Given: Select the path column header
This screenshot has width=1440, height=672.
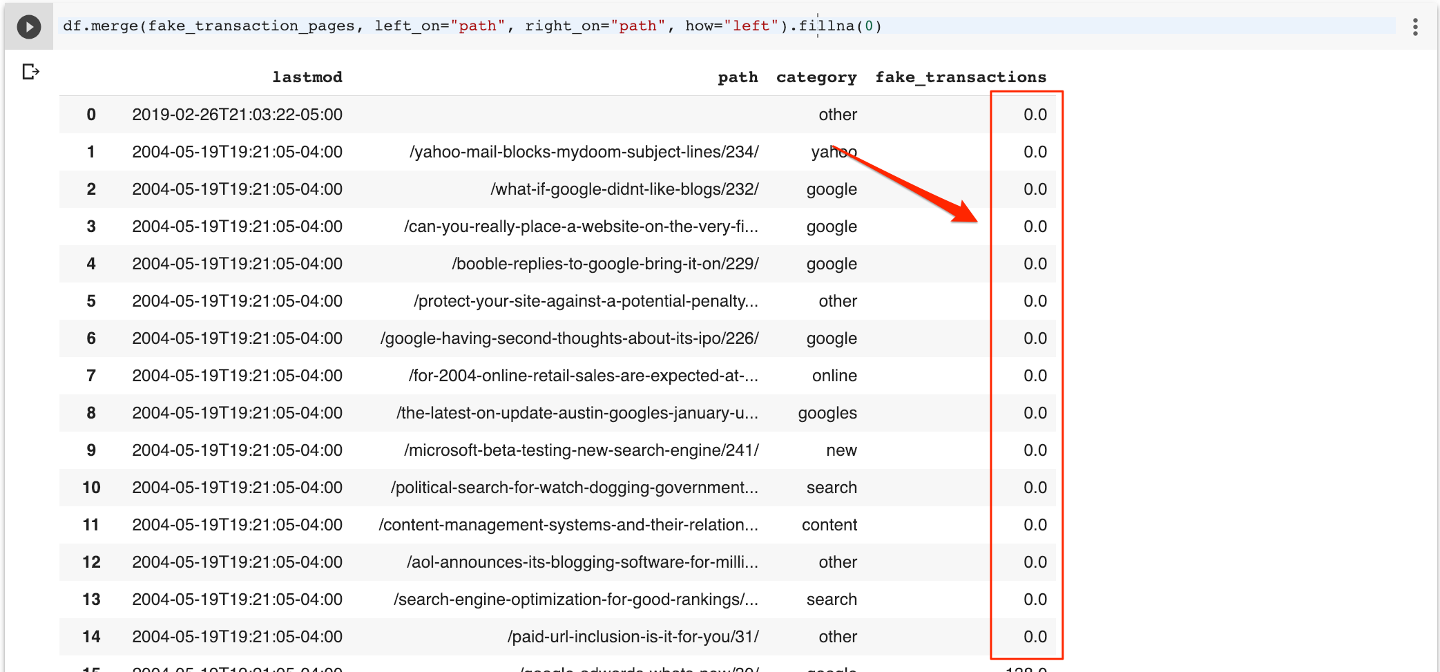Looking at the screenshot, I should click(x=737, y=77).
